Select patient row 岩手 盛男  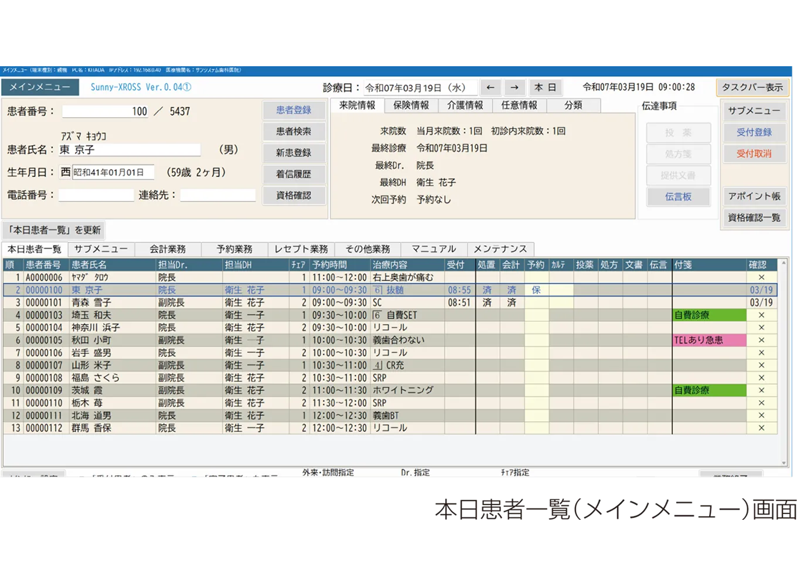tap(390, 353)
